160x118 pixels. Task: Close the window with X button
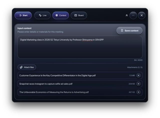tap(142, 15)
